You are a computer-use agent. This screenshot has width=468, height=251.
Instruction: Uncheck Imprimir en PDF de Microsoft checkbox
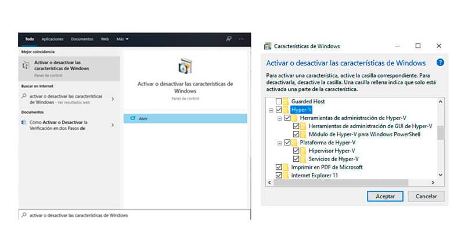click(279, 167)
